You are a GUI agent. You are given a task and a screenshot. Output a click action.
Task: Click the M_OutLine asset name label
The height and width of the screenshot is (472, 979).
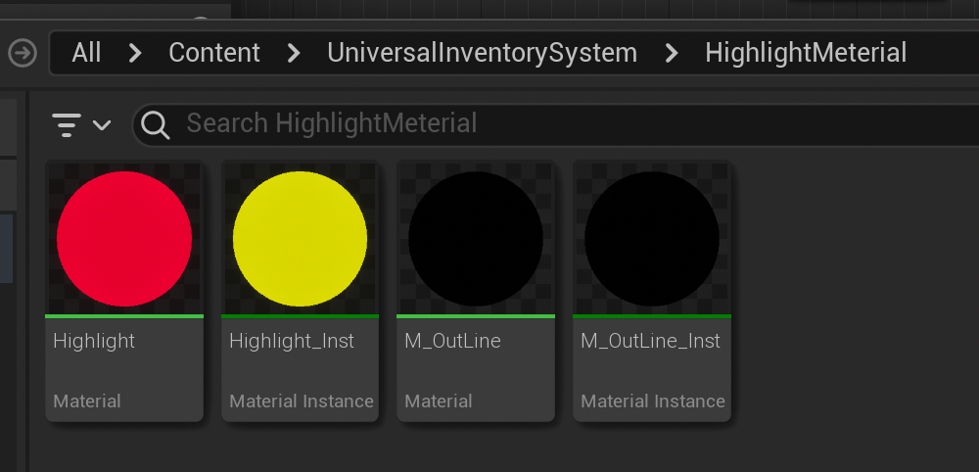tap(452, 341)
